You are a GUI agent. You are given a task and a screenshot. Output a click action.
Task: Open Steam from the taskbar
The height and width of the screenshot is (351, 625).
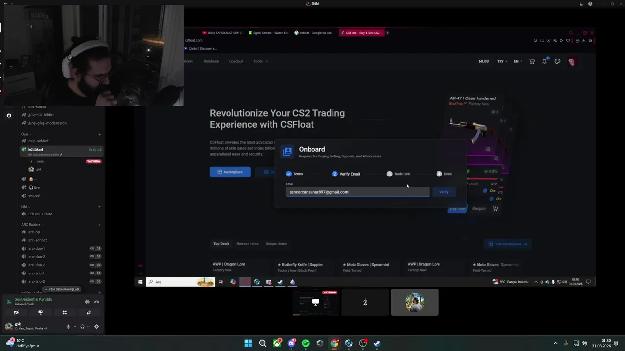pyautogui.click(x=377, y=343)
